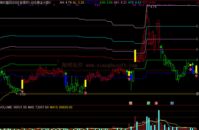This screenshot has height=130, width=199.
Task: Click the 神农基因(日线,前复权) chart title
Action: (15, 3)
